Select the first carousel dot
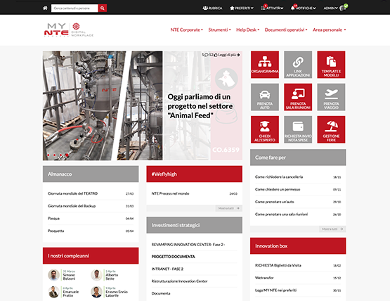Image resolution: width=390 pixels, height=301 pixels. (x=48, y=155)
